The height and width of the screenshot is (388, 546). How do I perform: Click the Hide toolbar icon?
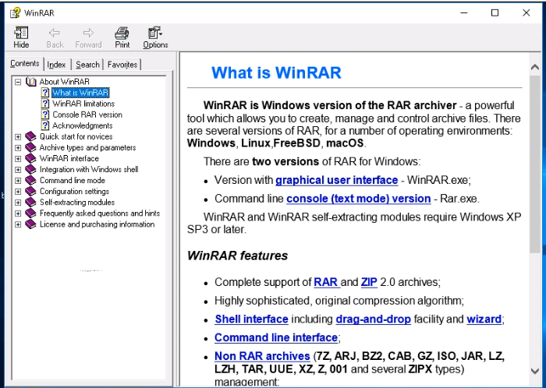point(21,33)
